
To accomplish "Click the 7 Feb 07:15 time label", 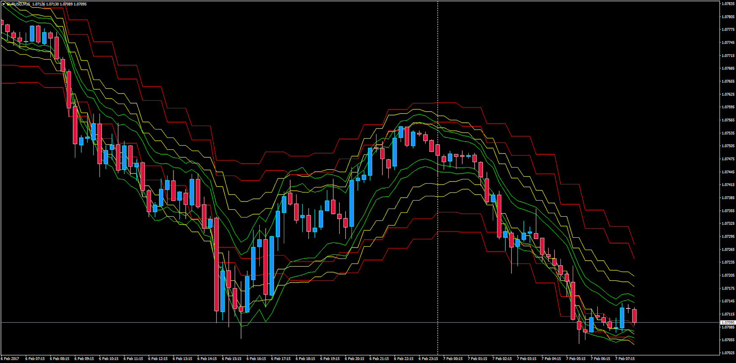I will (x=625, y=359).
